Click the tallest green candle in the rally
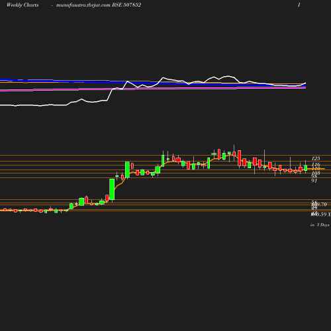The height and width of the screenshot is (331, 331). click(x=112, y=189)
